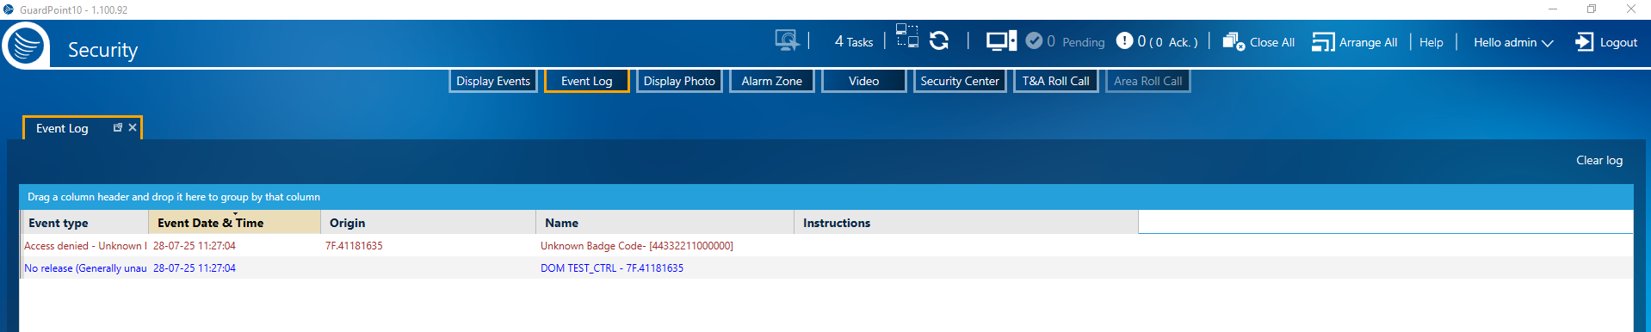Sort by Event Date & Time column
This screenshot has height=332, width=1651.
[234, 223]
